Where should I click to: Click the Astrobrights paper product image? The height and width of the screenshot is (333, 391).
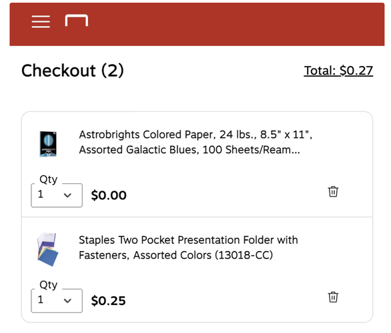(48, 144)
